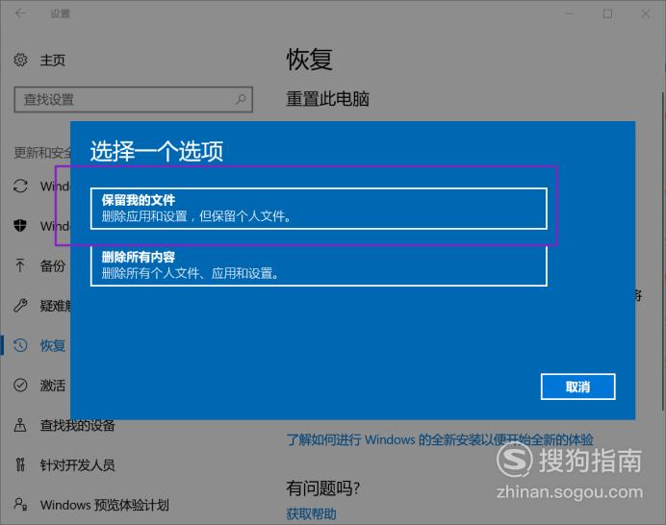Click the 有问题吗? heading

322,488
